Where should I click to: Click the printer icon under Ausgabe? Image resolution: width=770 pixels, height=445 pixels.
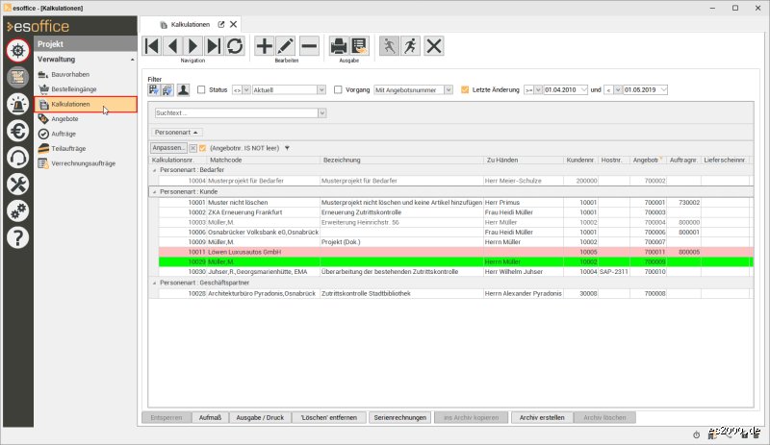tap(339, 46)
